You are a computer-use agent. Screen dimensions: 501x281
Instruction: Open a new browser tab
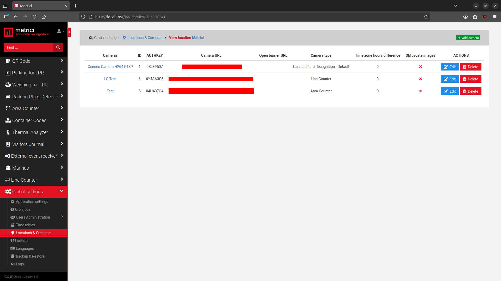pyautogui.click(x=76, y=6)
